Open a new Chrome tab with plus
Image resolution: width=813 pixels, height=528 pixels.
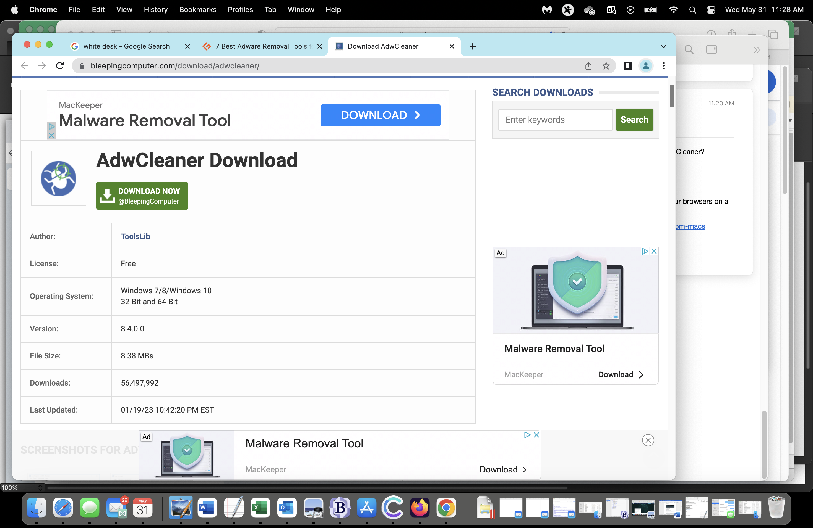click(x=472, y=46)
